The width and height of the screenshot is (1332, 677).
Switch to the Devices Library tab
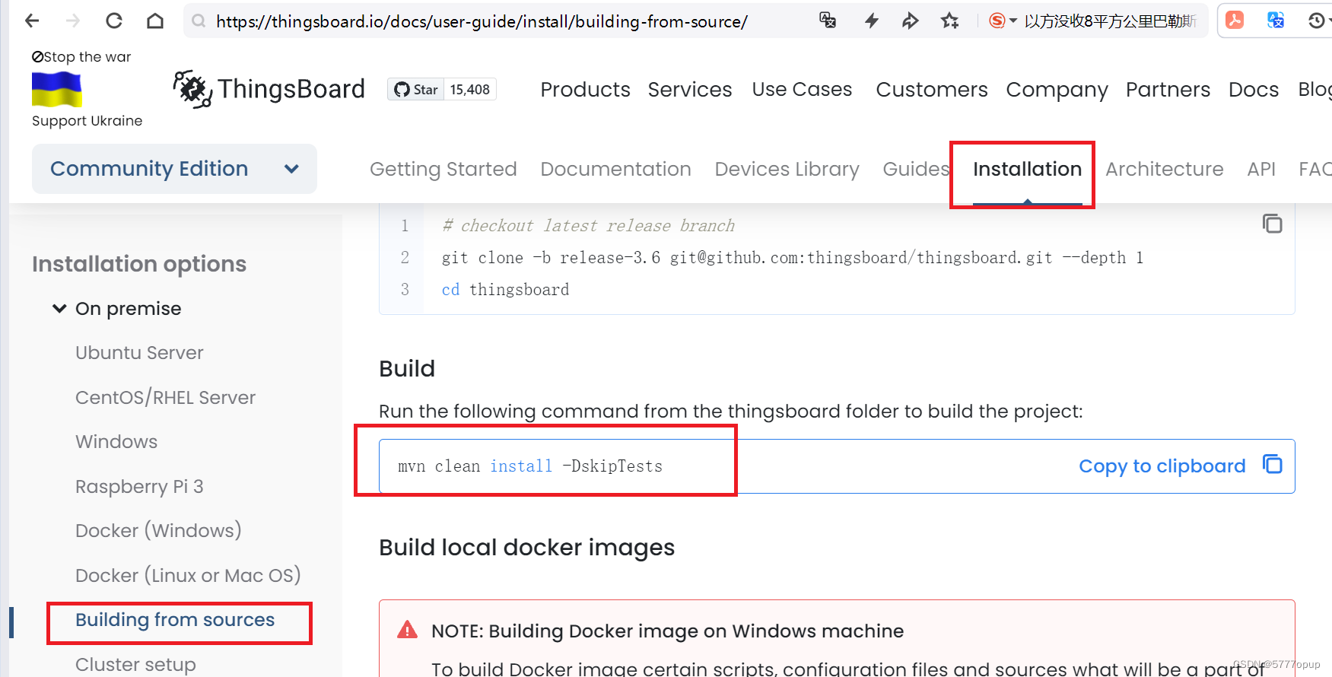pyautogui.click(x=787, y=169)
